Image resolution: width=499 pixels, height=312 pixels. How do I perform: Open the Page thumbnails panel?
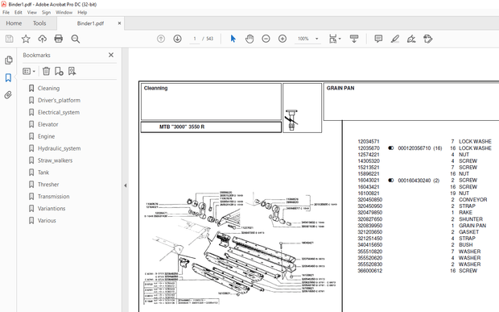[9, 60]
